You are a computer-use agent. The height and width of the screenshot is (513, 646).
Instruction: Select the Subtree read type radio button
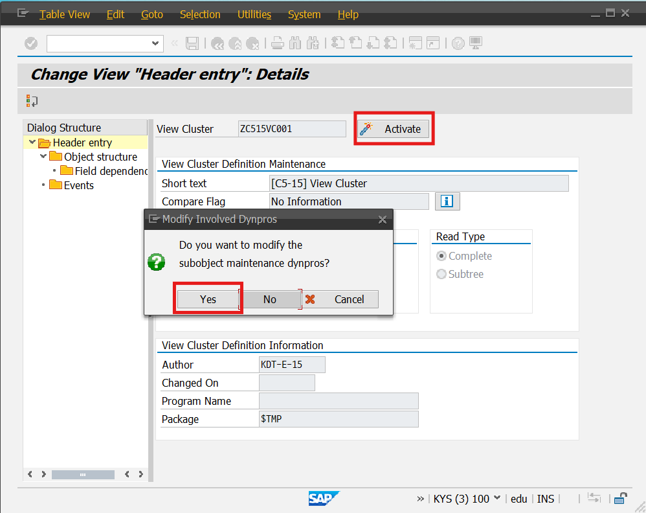441,274
